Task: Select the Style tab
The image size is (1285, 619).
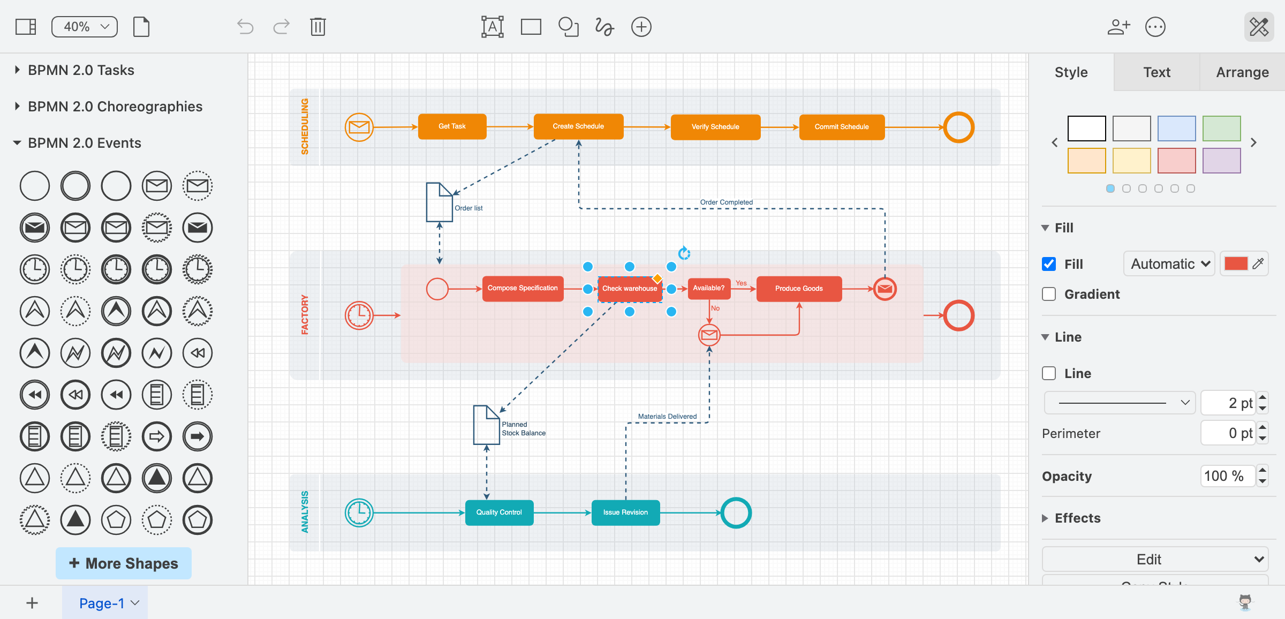Action: 1071,72
